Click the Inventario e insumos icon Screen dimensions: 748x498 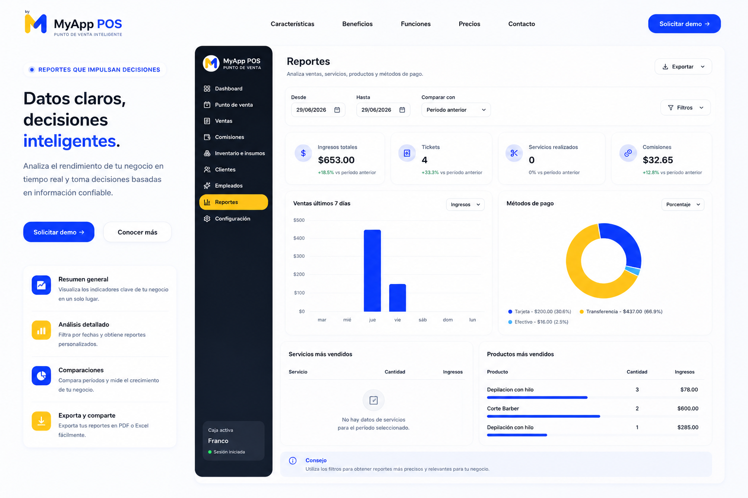[x=207, y=153]
